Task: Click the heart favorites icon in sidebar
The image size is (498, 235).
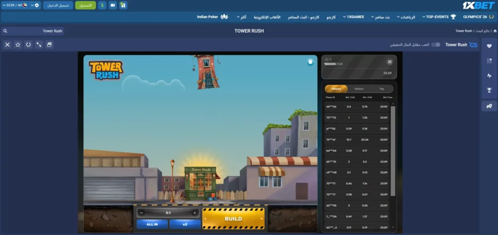Action: pyautogui.click(x=489, y=46)
